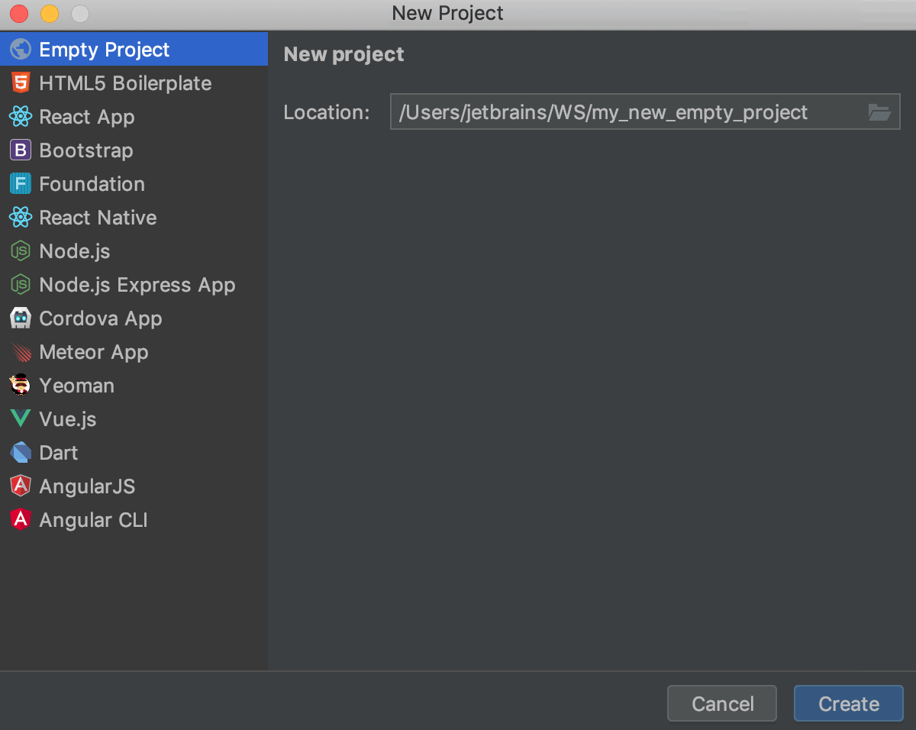Click the React Native atom icon
Viewport: 916px width, 730px height.
click(x=21, y=218)
